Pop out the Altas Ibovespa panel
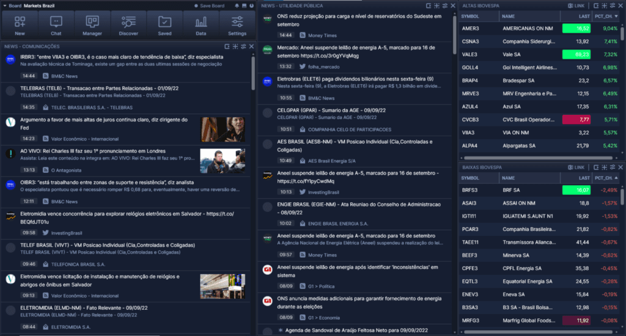This screenshot has width=626, height=336. [x=596, y=5]
